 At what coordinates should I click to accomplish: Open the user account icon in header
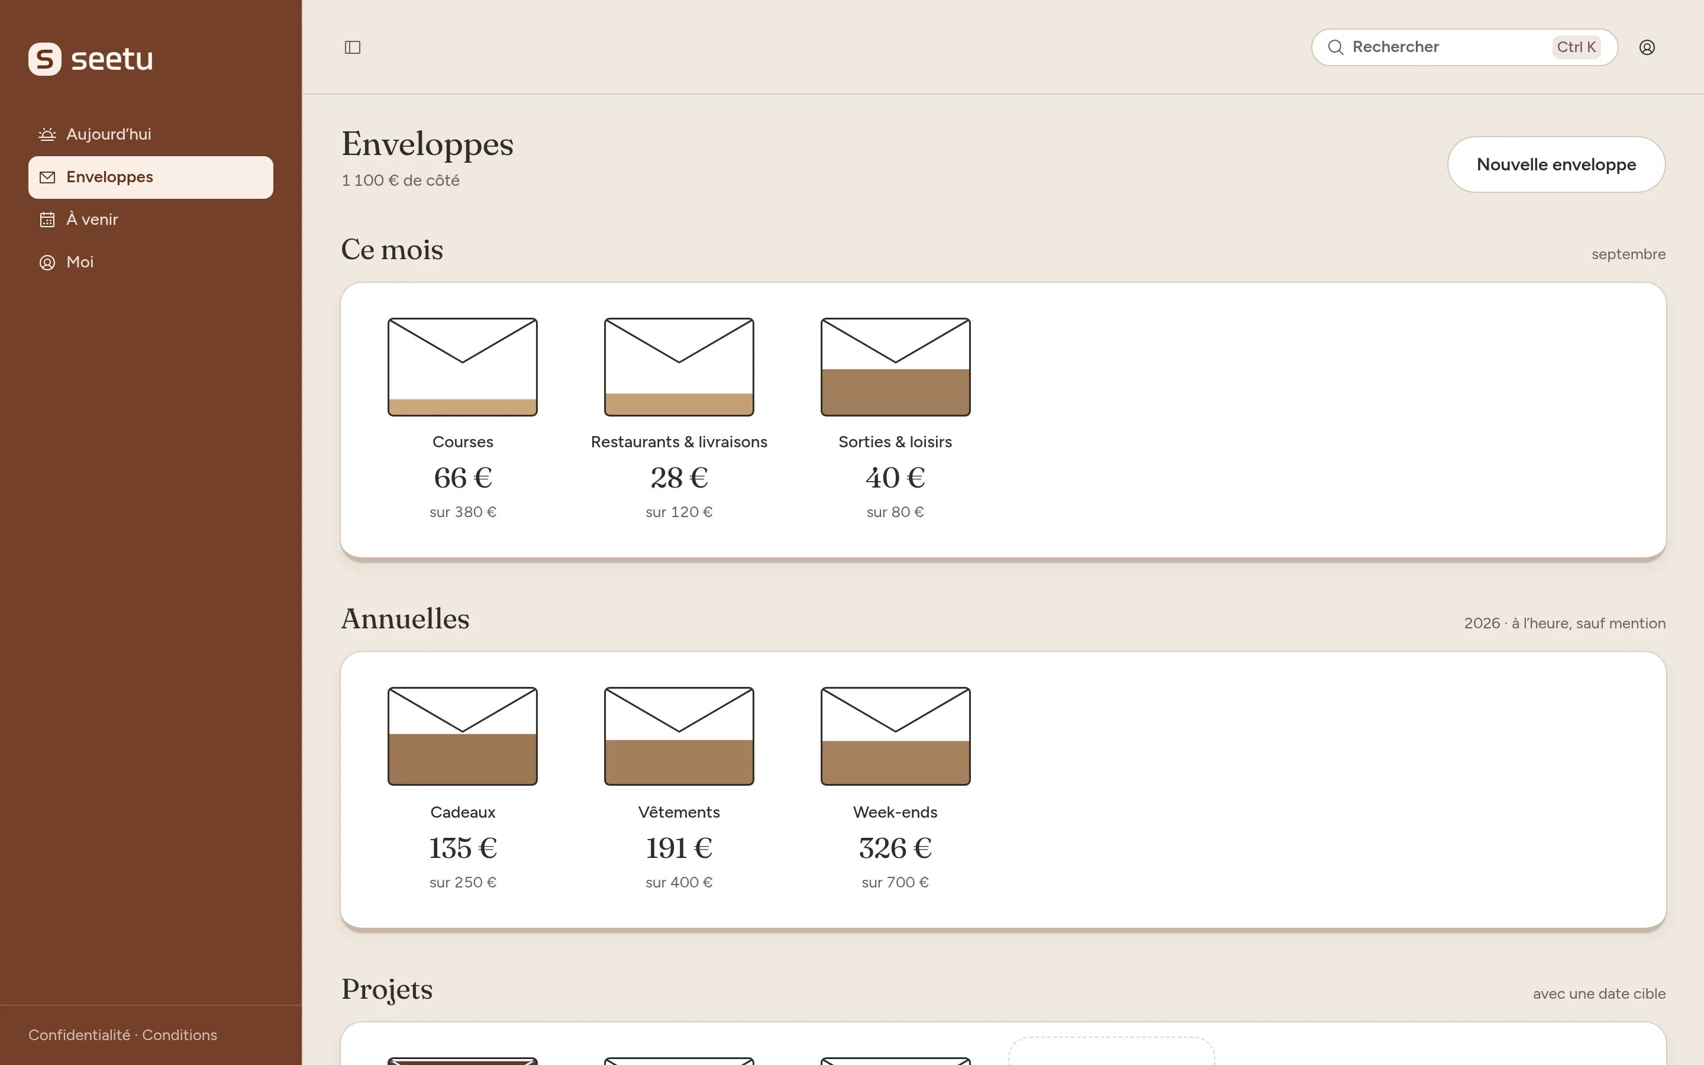coord(1647,47)
